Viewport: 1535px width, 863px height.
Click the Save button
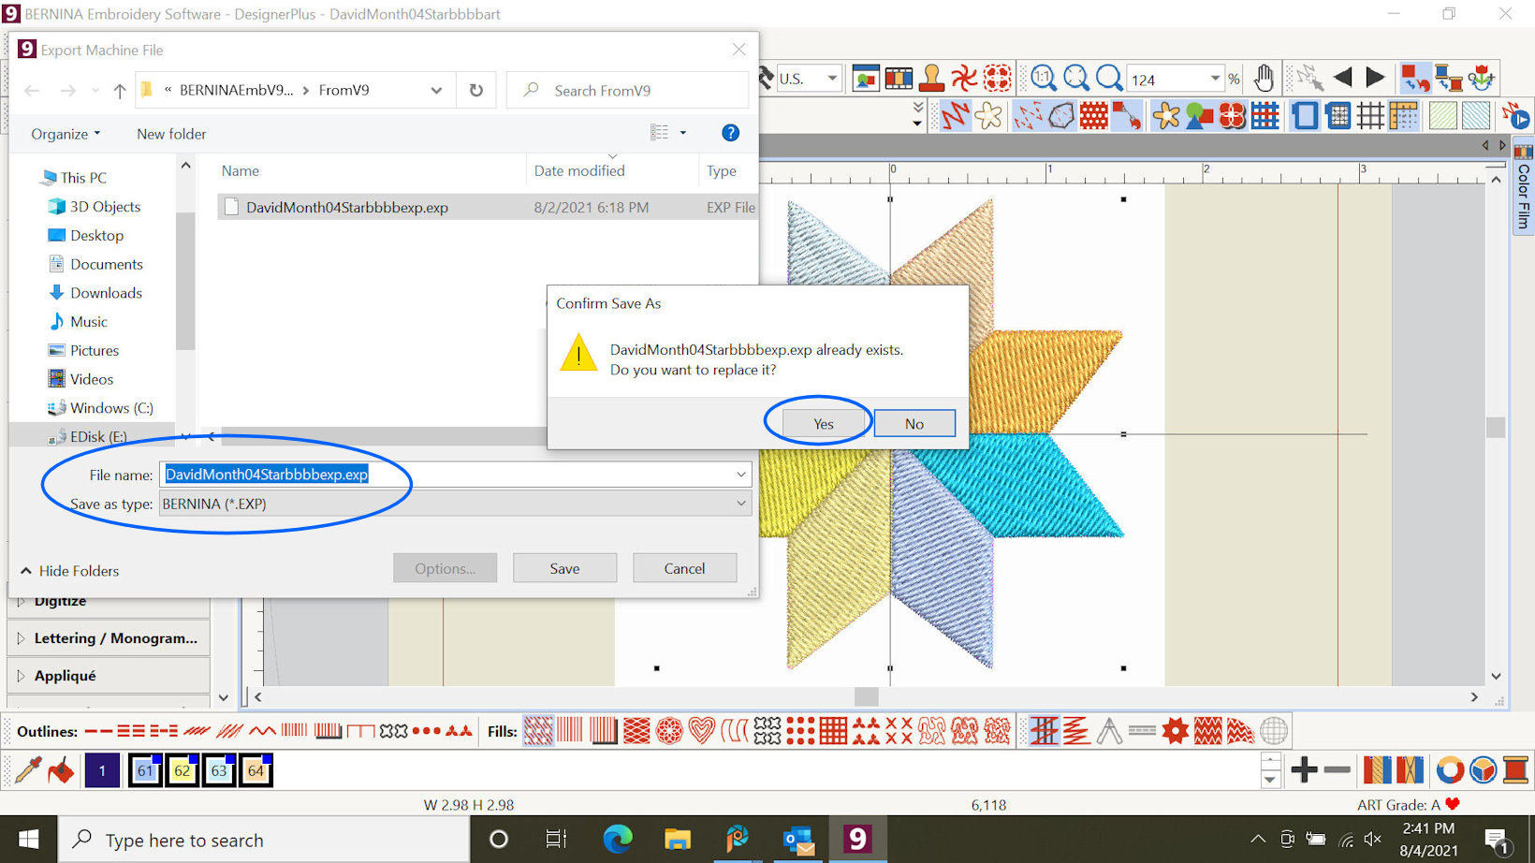[564, 568]
